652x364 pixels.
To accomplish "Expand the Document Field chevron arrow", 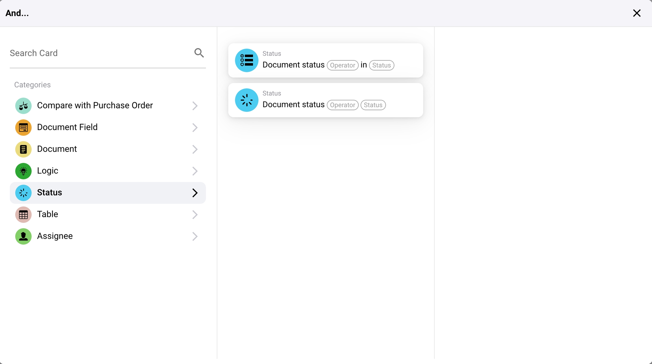I will tap(195, 128).
